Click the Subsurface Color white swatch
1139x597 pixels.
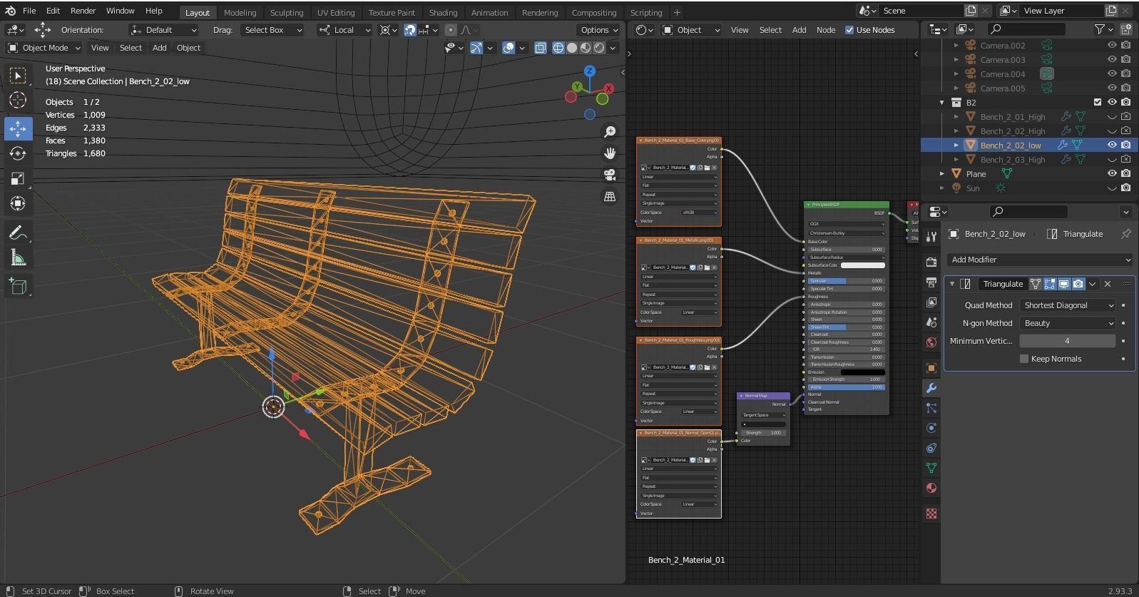863,265
